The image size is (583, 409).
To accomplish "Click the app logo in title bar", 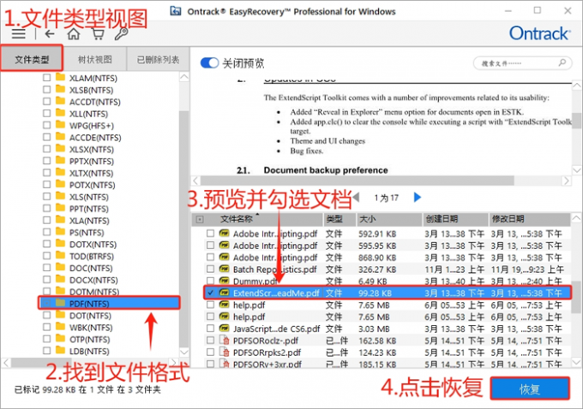I will click(x=176, y=11).
